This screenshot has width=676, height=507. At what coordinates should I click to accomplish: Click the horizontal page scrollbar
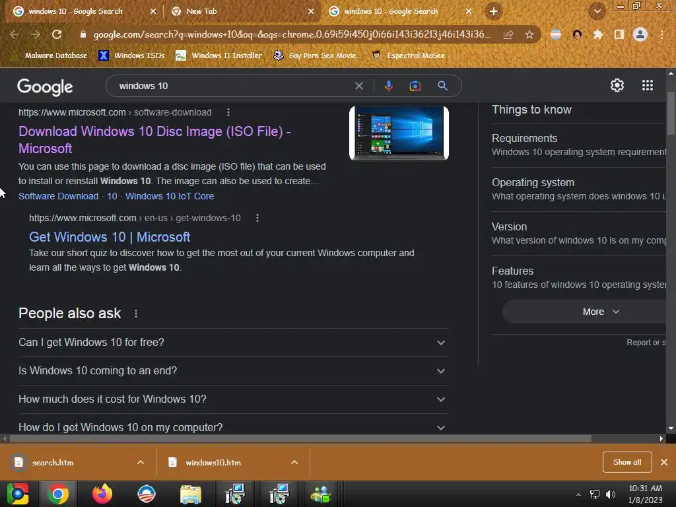tap(300, 438)
